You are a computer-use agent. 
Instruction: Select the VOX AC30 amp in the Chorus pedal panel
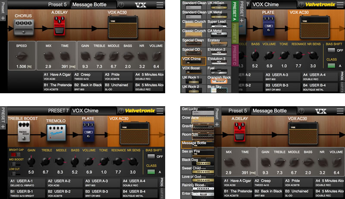coord(123,27)
